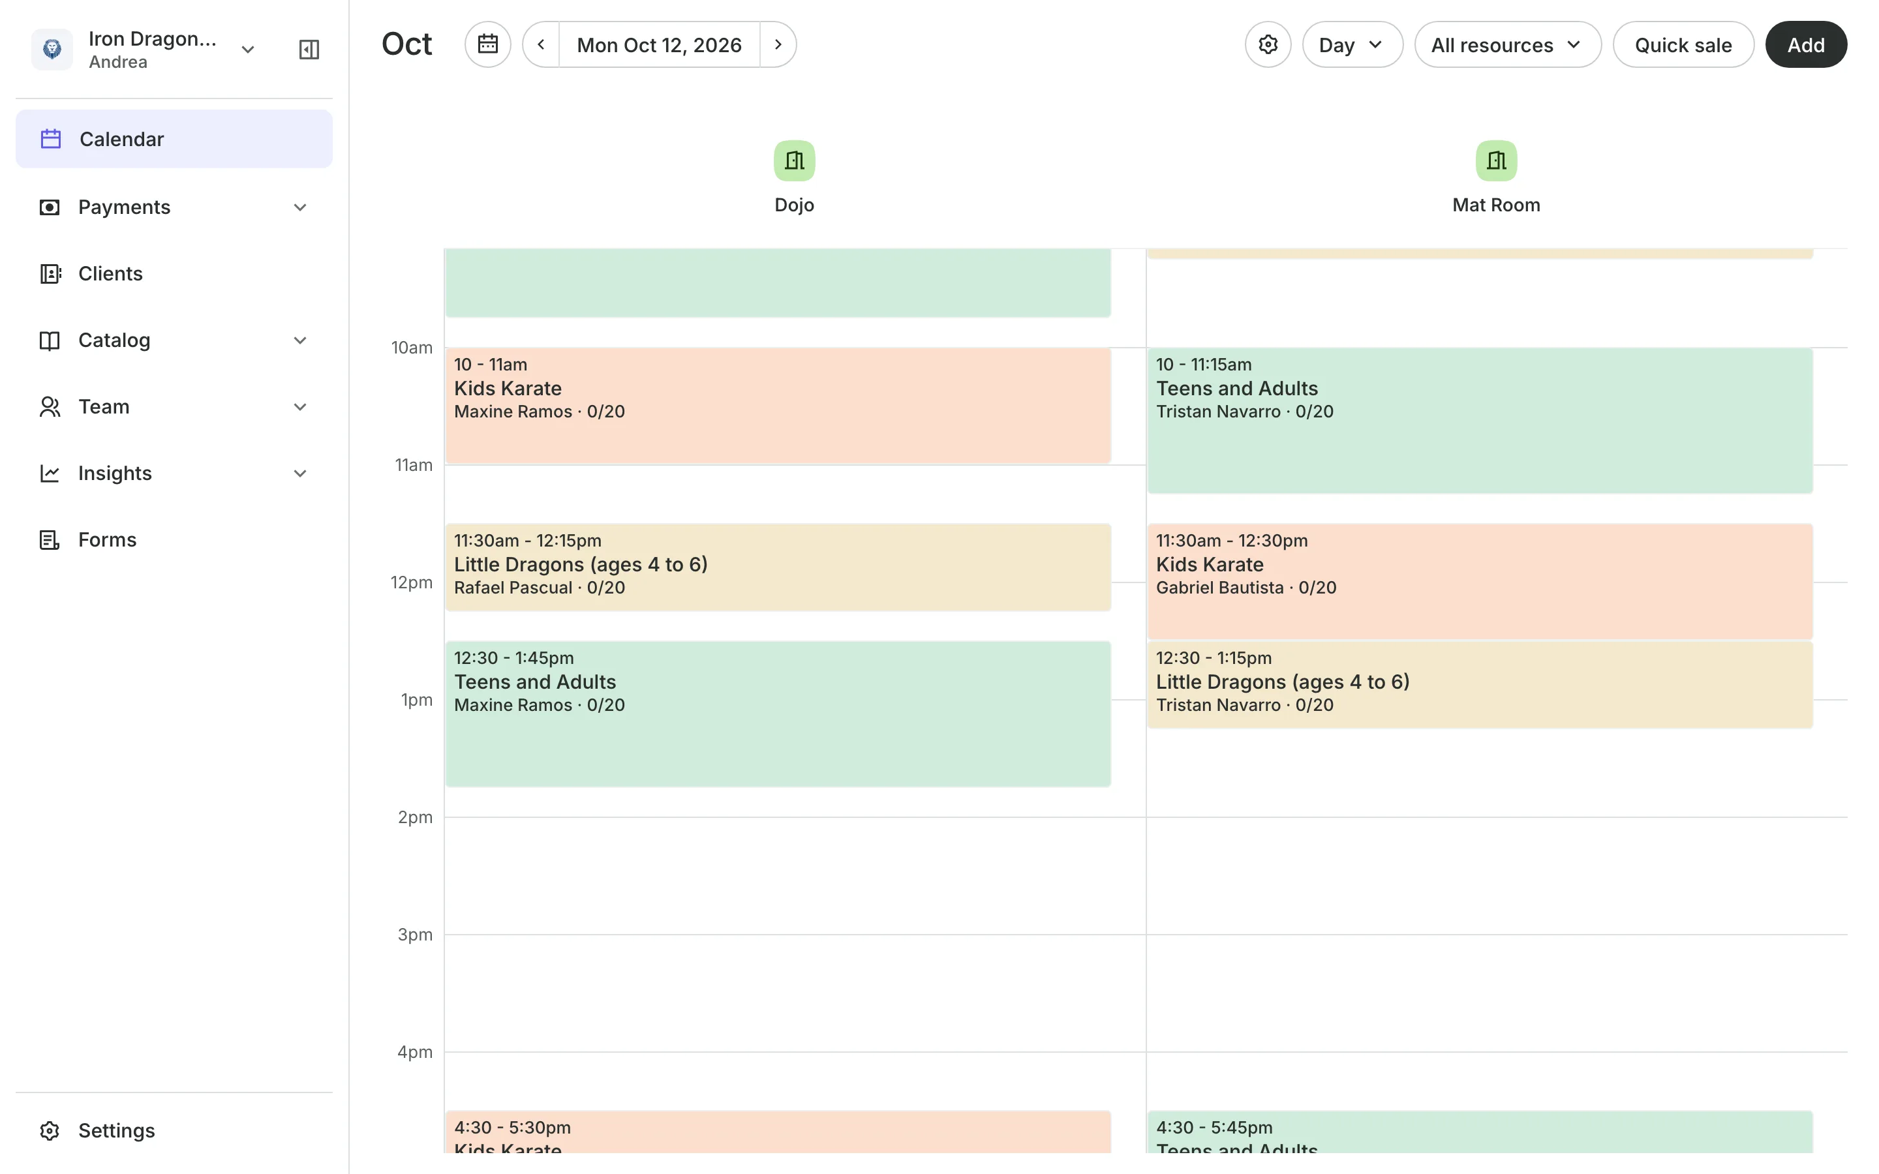The width and height of the screenshot is (1879, 1174).
Task: Open the 12:30 - 1:45pm Teens and Adults class
Action: point(778,714)
